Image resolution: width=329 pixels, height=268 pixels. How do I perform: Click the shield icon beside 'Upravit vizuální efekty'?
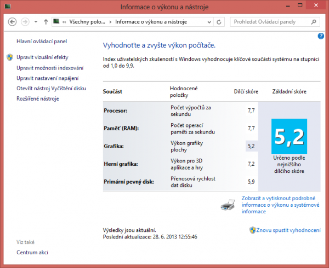point(10,57)
